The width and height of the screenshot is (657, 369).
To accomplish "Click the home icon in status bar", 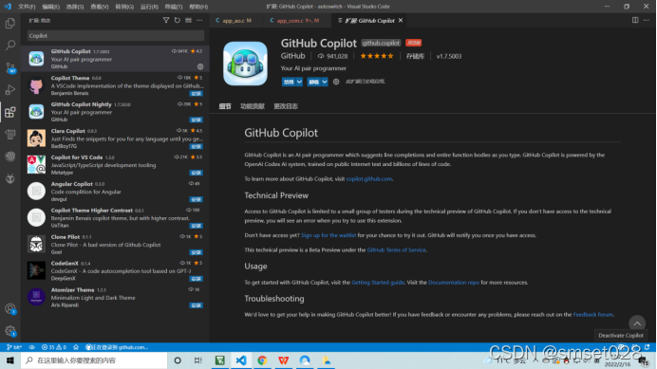I will 76,347.
